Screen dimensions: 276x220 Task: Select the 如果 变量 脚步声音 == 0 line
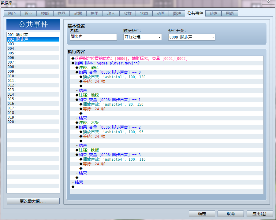167,72
